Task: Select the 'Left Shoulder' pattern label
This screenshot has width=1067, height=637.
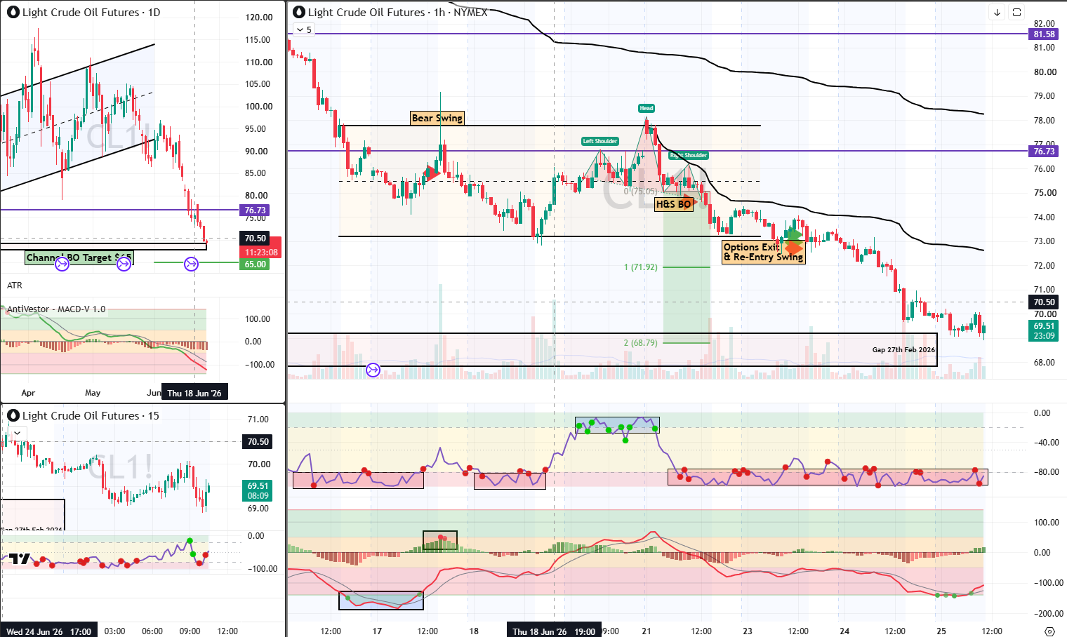Action: pyautogui.click(x=600, y=141)
